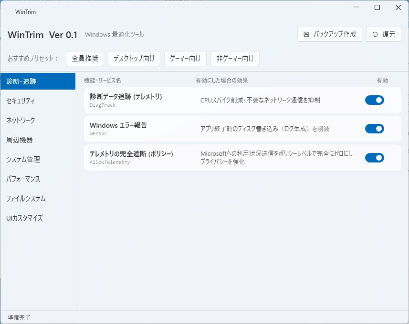Click the Windows 最適化ツール subtitle

pyautogui.click(x=115, y=34)
